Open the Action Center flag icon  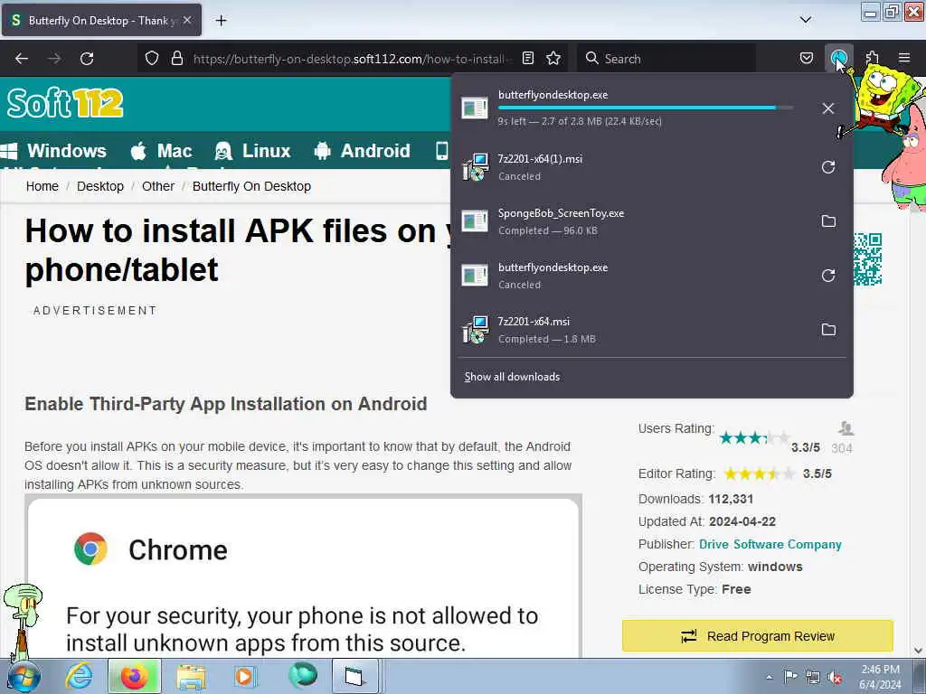pos(790,677)
